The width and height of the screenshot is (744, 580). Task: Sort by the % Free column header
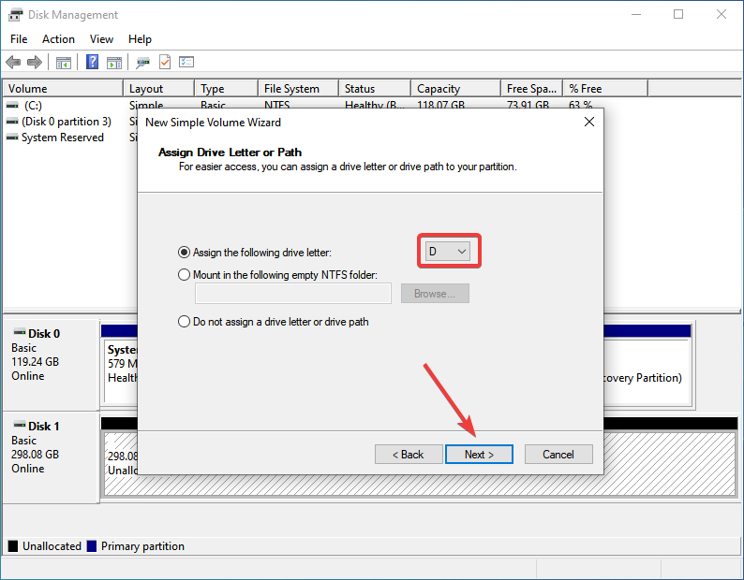(605, 89)
